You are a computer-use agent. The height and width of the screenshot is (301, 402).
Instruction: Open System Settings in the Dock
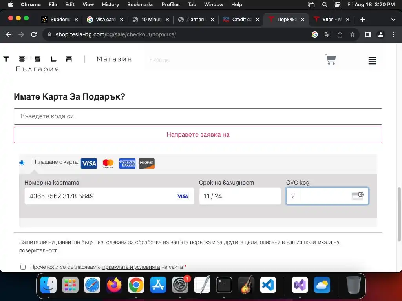click(x=180, y=285)
